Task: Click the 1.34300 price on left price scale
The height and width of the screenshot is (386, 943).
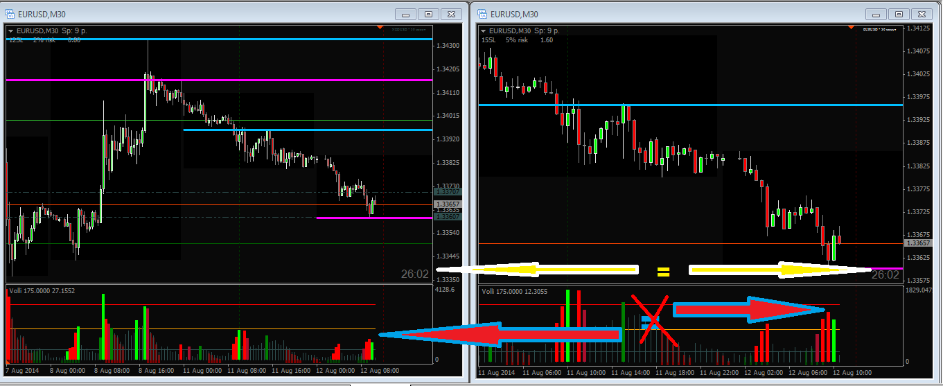Action: [x=448, y=45]
